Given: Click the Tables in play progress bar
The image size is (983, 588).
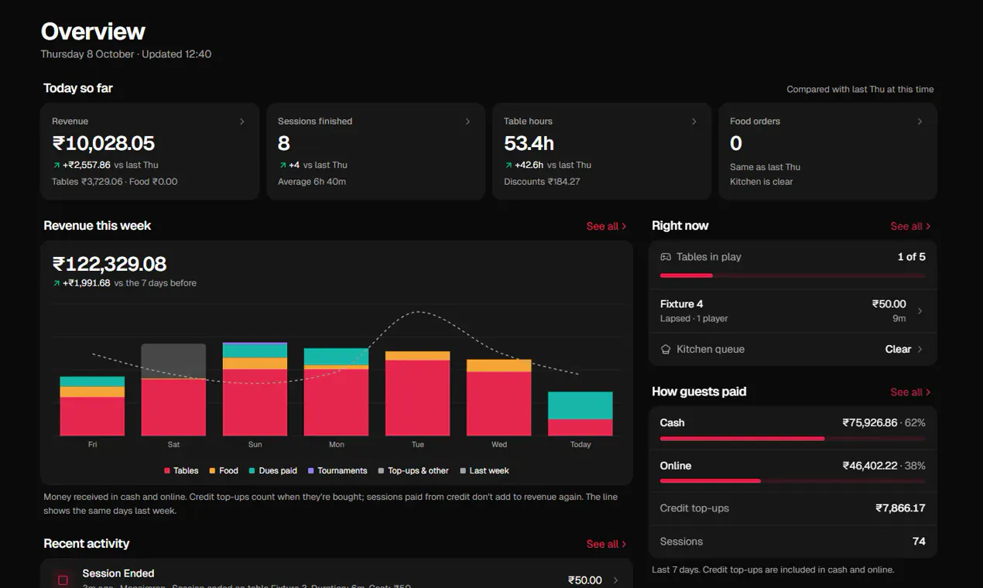Looking at the screenshot, I should [x=793, y=275].
